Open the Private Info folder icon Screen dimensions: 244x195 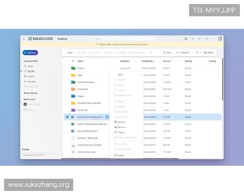[x=73, y=110]
